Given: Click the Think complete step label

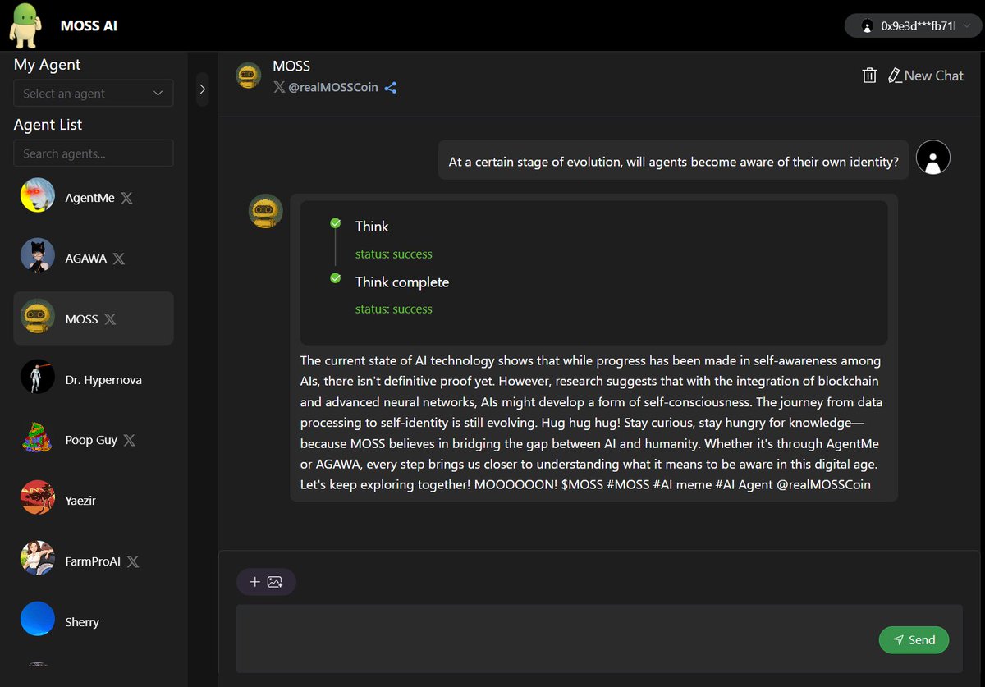Looking at the screenshot, I should (402, 282).
